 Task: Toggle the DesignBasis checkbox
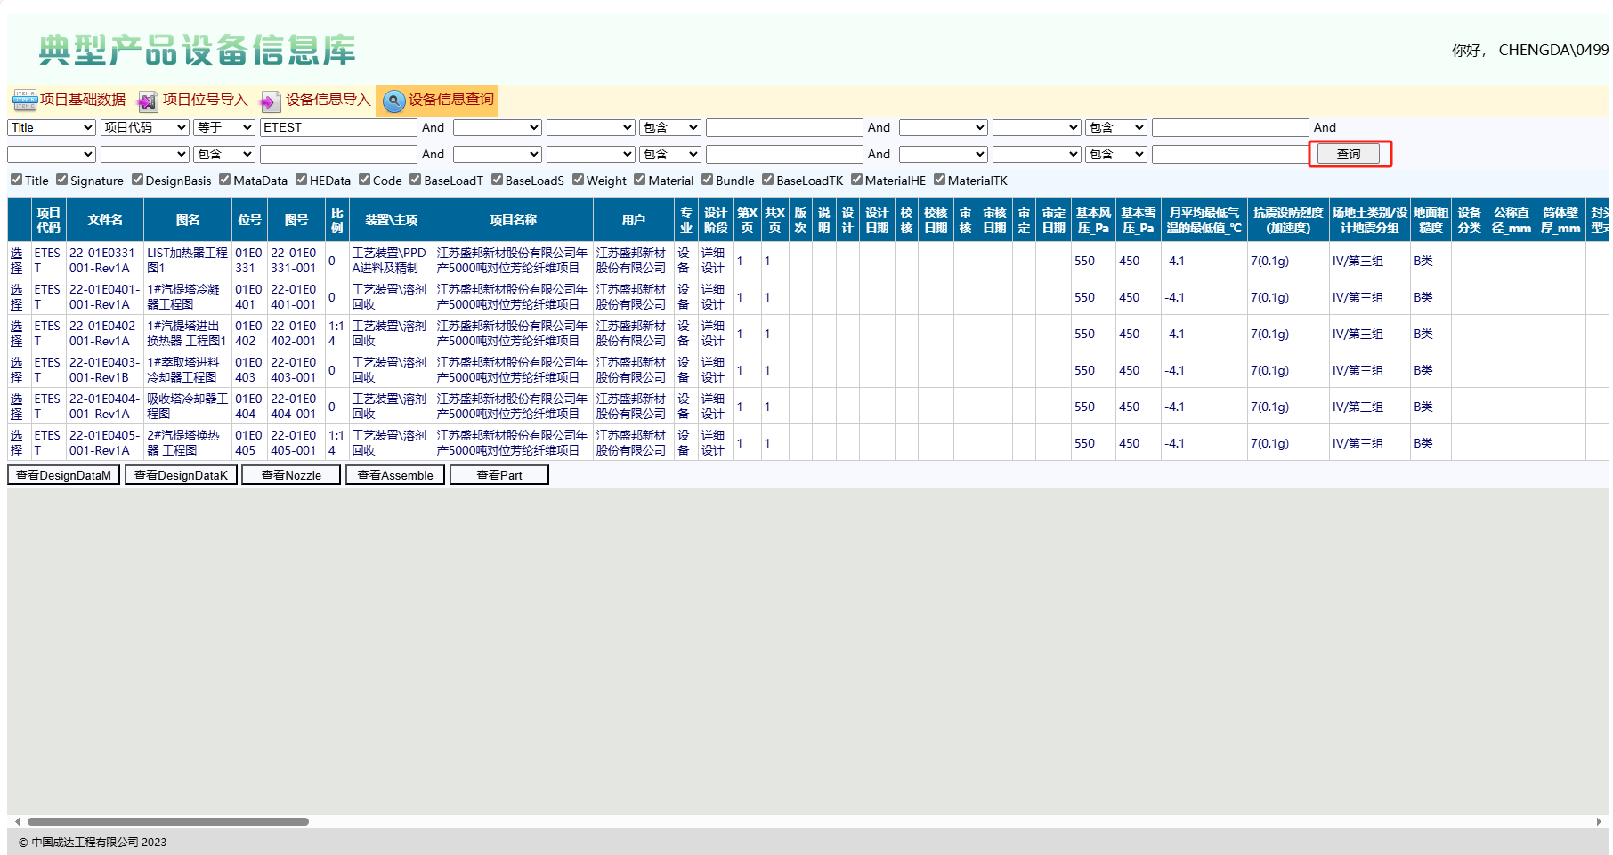click(x=137, y=180)
